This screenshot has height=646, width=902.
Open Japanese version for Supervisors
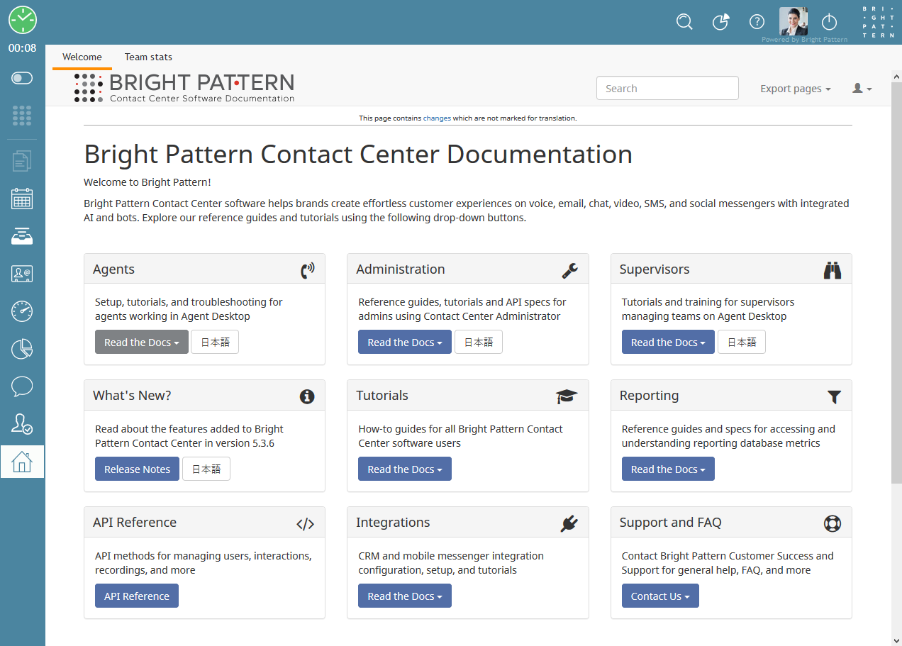742,343
